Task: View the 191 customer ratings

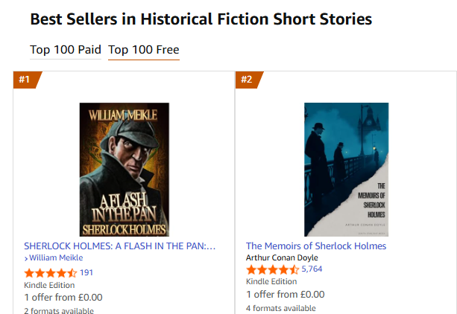Action: click(x=86, y=272)
